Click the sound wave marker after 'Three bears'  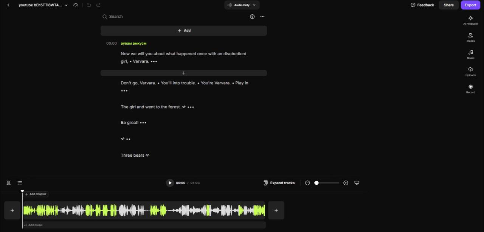pyautogui.click(x=147, y=155)
